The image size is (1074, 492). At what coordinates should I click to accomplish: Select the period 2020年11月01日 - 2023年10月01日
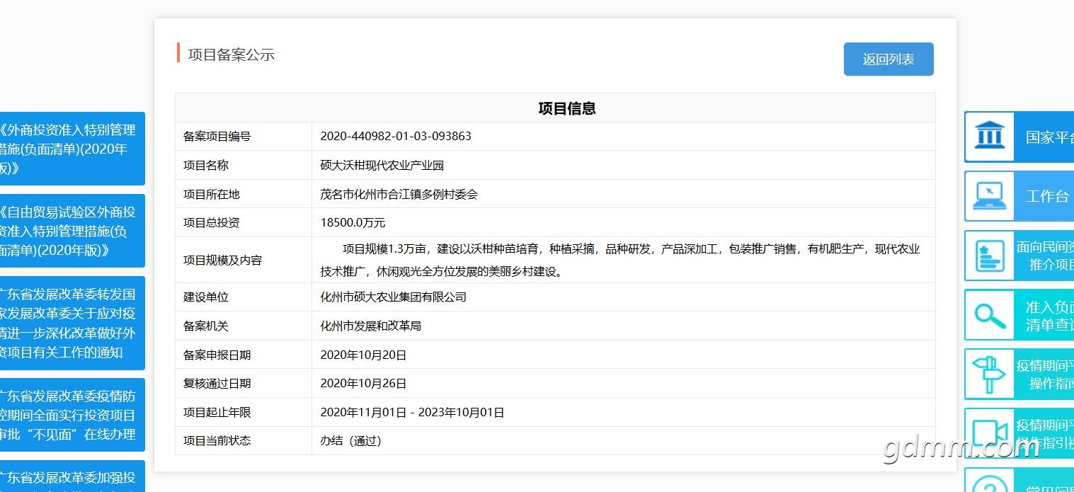[x=412, y=412]
